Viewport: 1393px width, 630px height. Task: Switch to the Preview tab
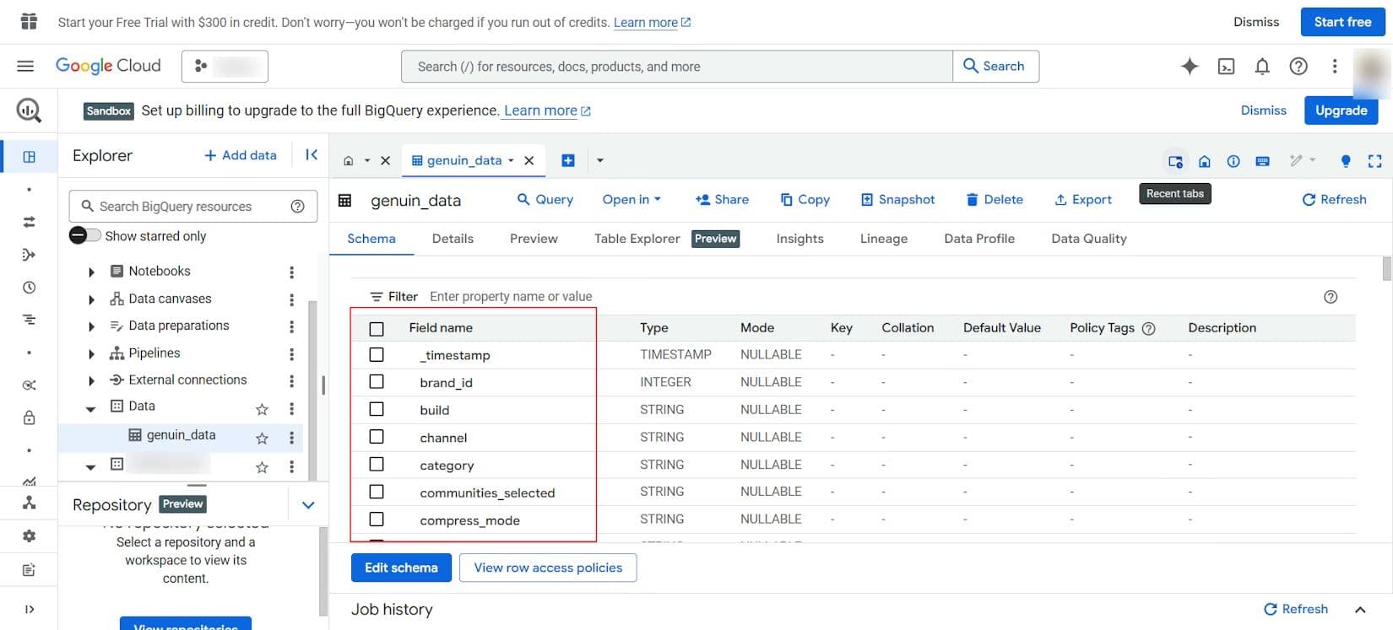[534, 239]
